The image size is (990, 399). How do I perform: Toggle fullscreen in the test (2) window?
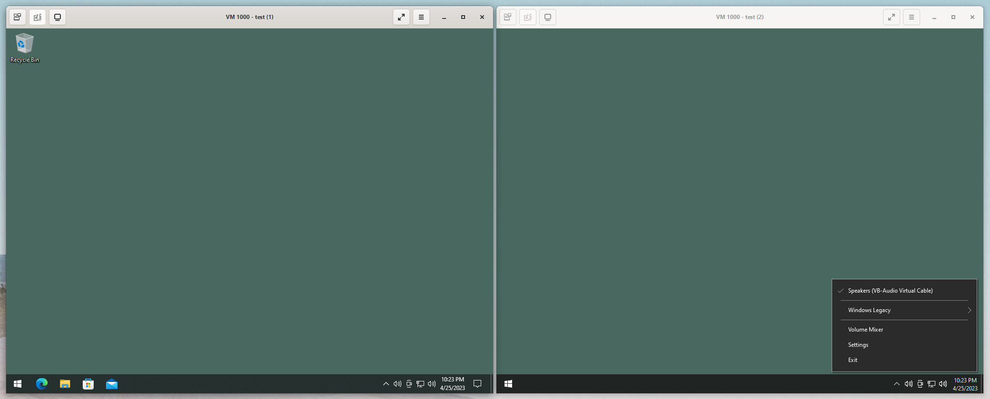coord(892,17)
